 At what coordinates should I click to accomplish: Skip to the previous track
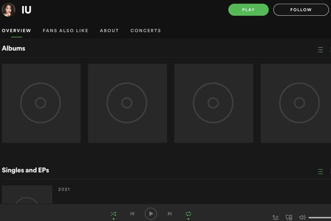[132, 214]
